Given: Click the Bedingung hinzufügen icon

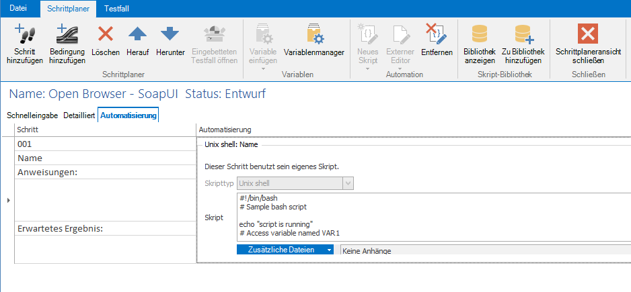Looking at the screenshot, I should point(67,35).
